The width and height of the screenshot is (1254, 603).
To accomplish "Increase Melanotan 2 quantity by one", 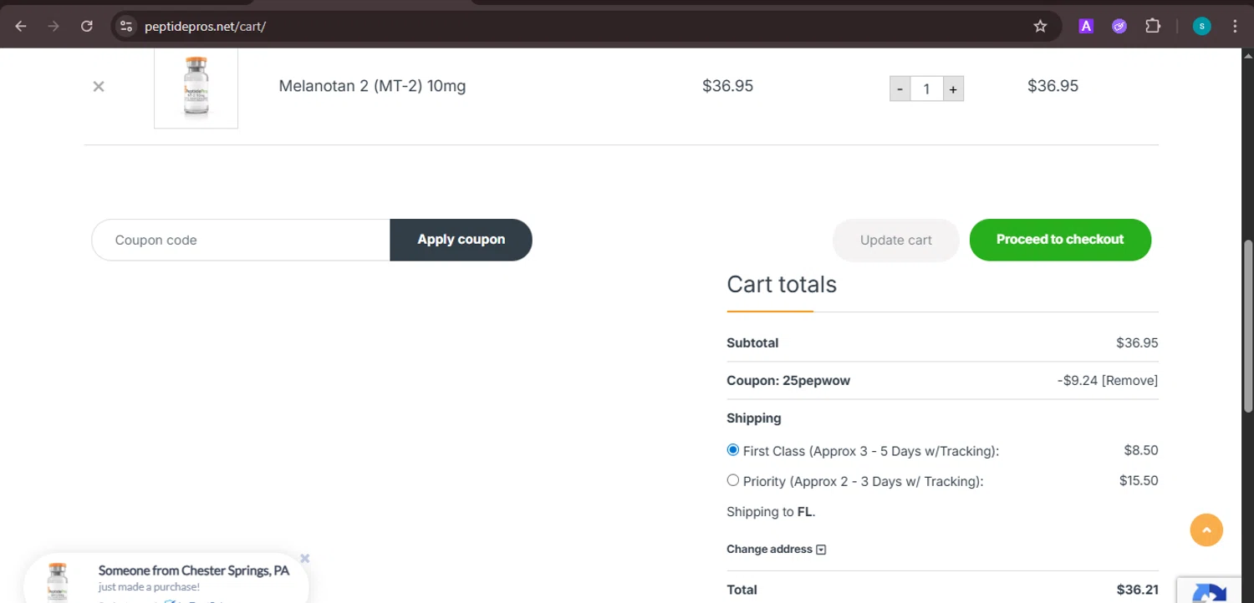I will [x=952, y=89].
